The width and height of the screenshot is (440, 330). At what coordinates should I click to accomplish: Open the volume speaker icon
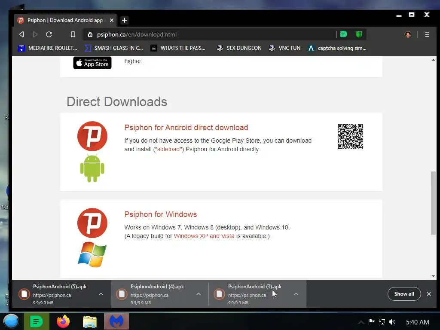(392, 322)
